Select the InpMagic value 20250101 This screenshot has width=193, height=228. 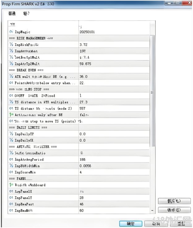(x=87, y=32)
